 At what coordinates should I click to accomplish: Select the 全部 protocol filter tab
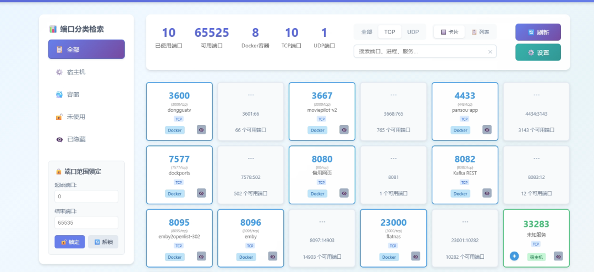coord(366,32)
